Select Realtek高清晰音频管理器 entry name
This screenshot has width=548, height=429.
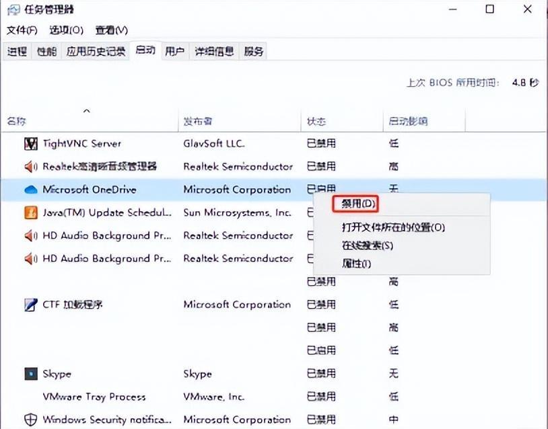pos(100,167)
